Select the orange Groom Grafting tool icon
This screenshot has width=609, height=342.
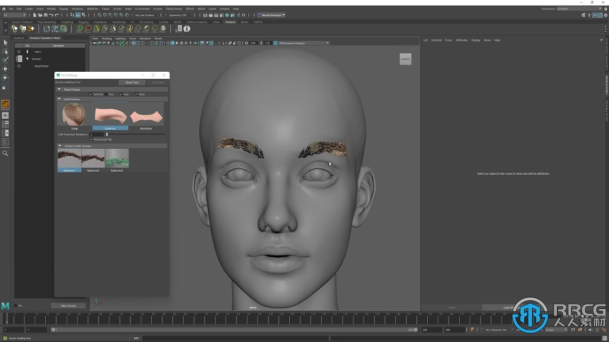(x=5, y=104)
